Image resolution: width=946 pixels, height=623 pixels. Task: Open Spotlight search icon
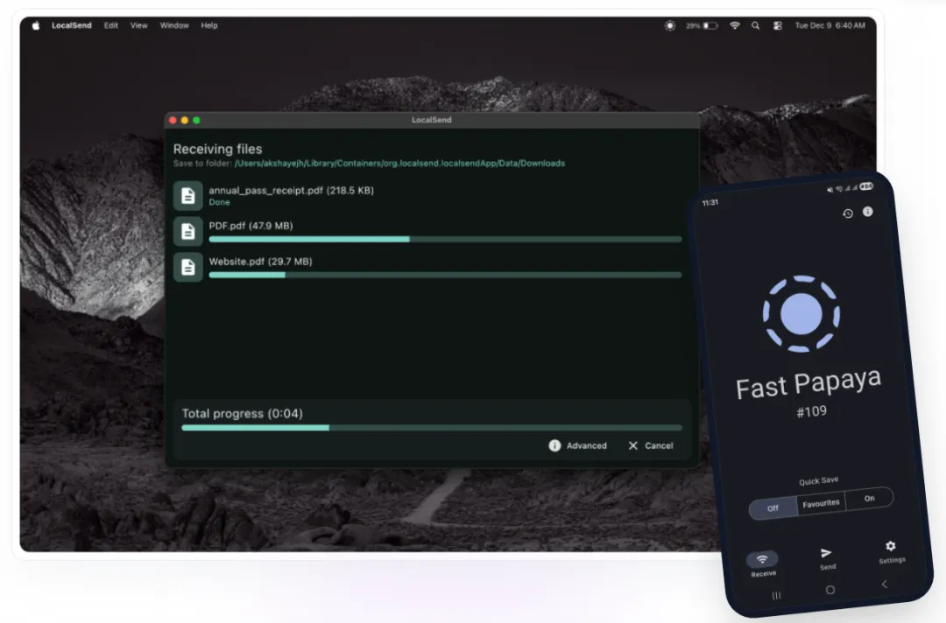(755, 25)
